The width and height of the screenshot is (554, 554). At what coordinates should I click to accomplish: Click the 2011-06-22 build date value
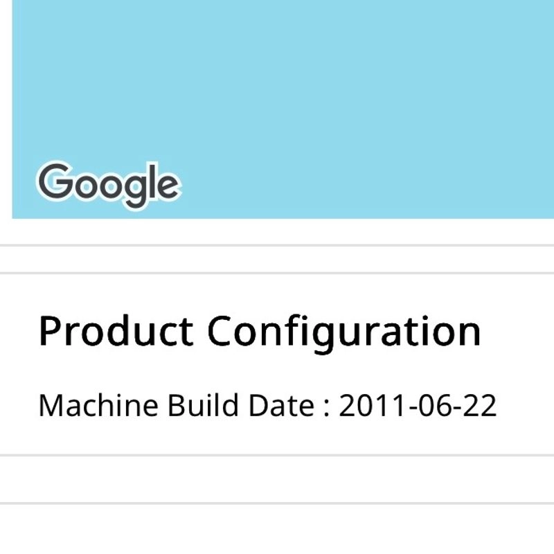coord(418,405)
